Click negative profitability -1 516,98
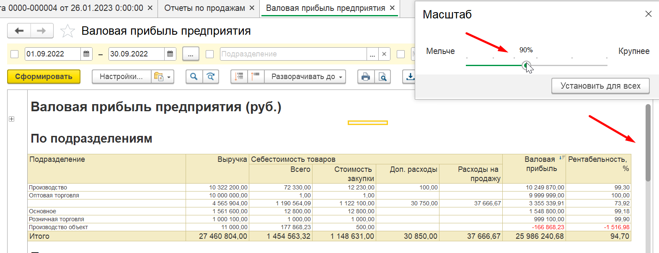Screen dimensions: 659x253 tap(617, 227)
